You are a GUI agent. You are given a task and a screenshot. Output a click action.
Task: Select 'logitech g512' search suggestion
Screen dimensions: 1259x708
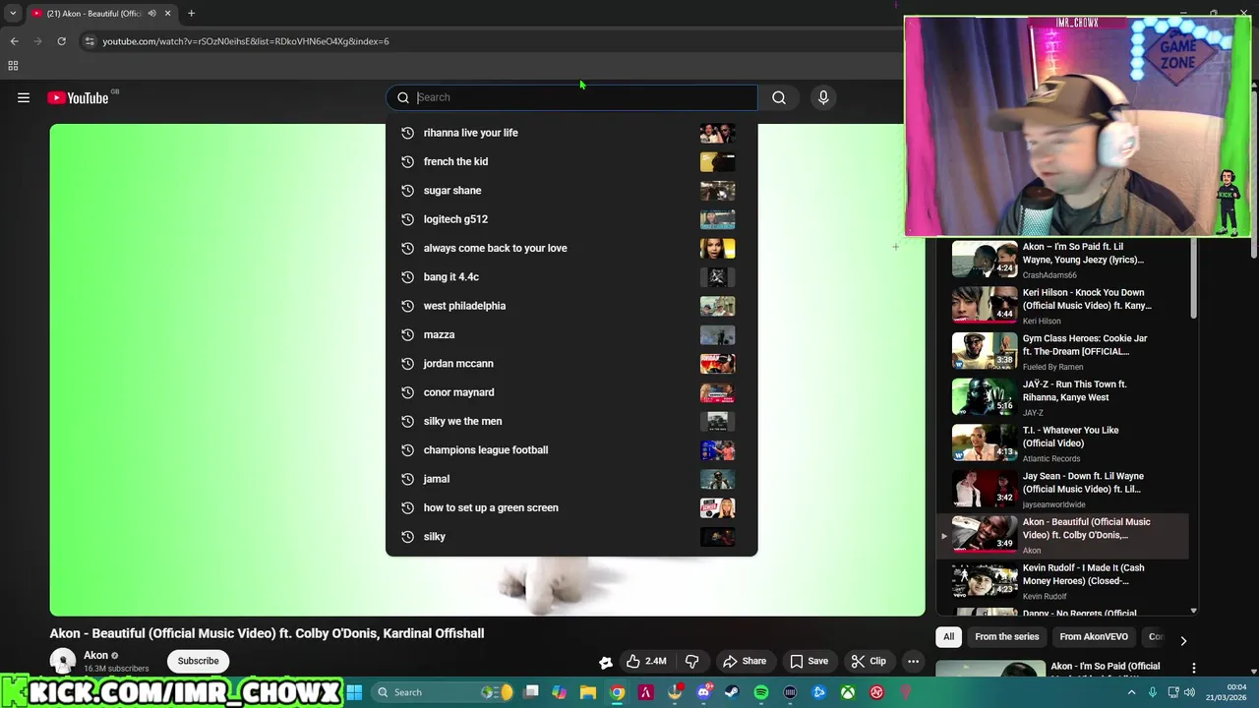(571, 219)
